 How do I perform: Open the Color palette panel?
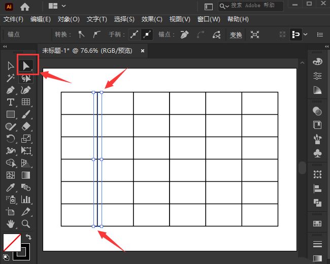point(317,61)
